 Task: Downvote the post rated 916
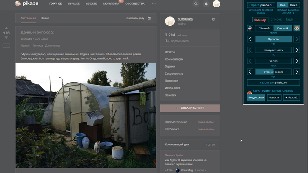(6, 37)
